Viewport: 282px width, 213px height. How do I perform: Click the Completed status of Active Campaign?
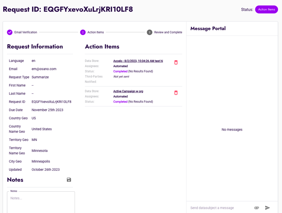click(x=120, y=102)
